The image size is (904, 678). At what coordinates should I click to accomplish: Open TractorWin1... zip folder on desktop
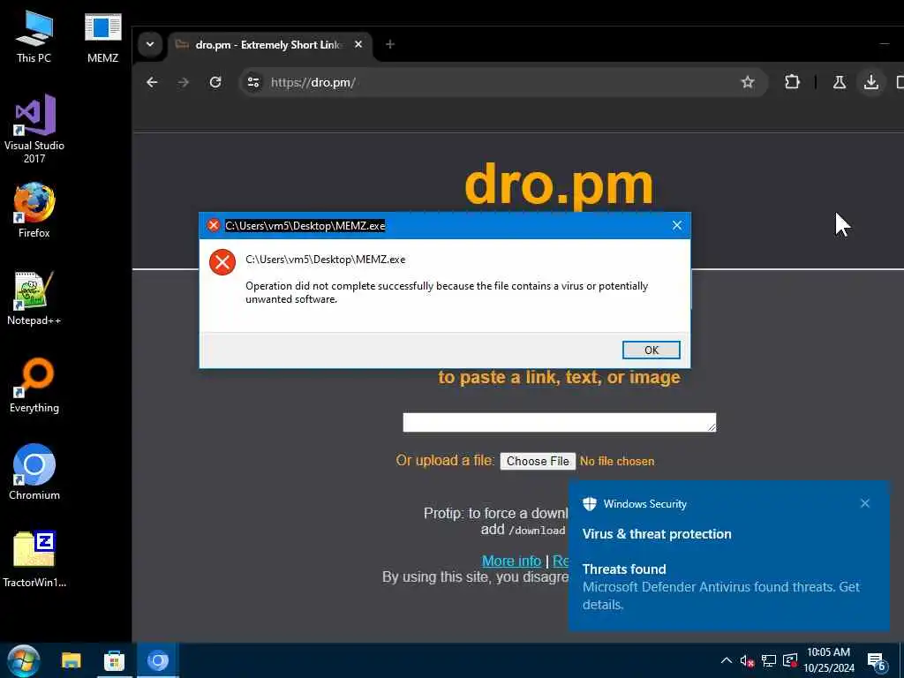point(34,559)
